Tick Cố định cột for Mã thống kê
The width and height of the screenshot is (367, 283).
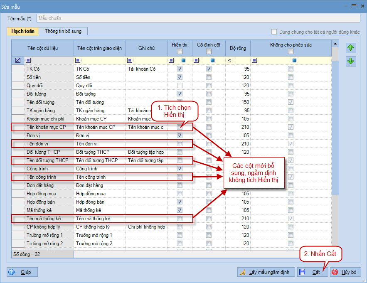209,210
